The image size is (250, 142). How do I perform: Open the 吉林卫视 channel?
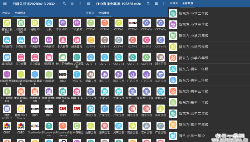pos(147,128)
